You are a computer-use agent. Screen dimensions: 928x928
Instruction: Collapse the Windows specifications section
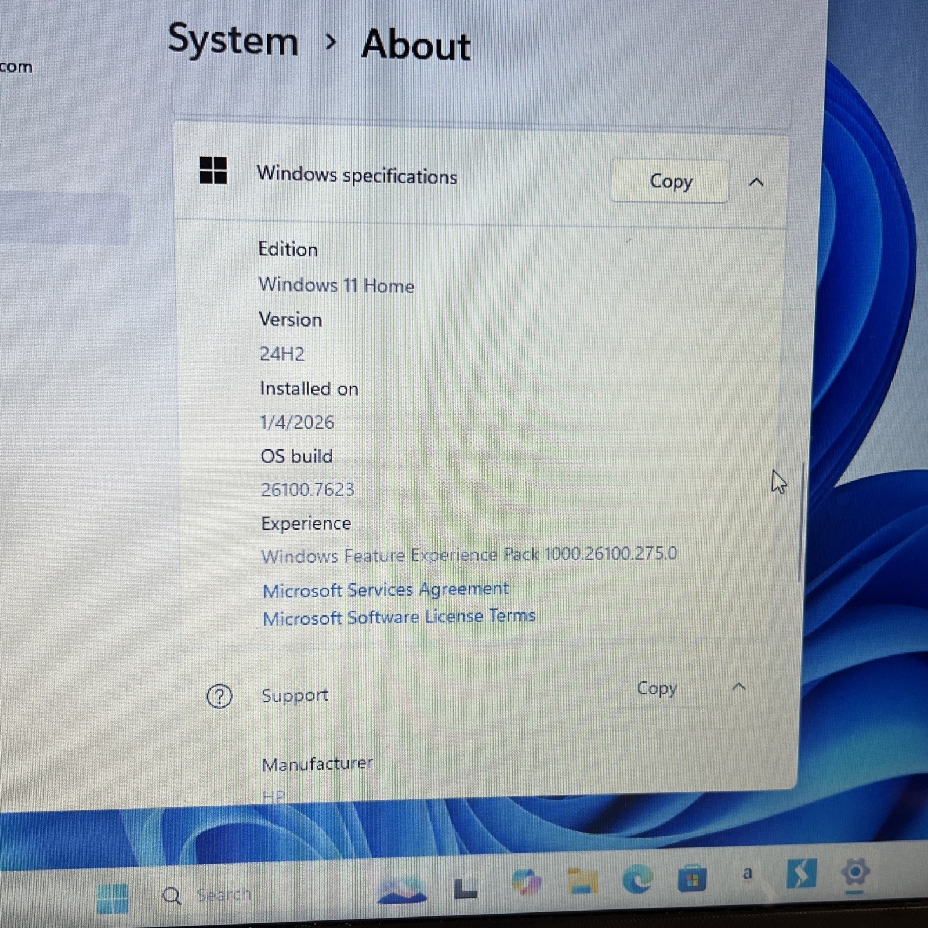click(x=756, y=182)
